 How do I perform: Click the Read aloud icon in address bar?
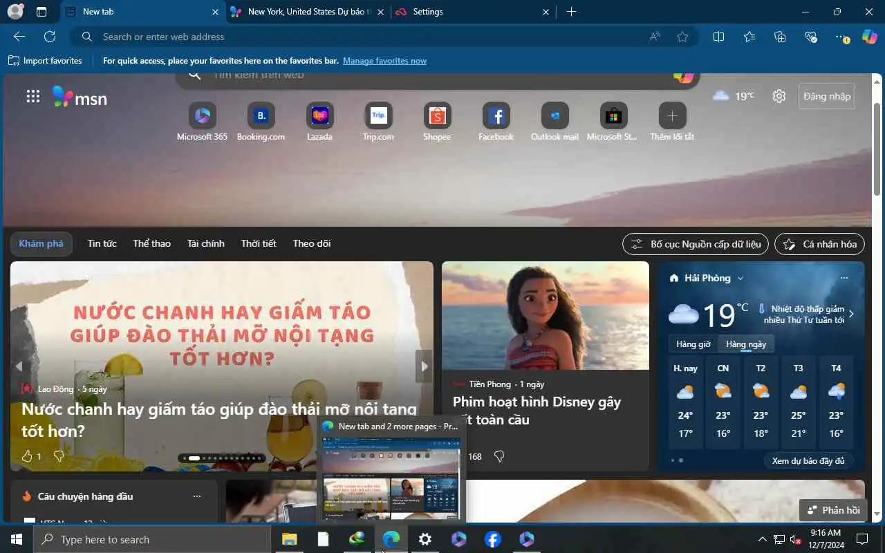(x=655, y=37)
